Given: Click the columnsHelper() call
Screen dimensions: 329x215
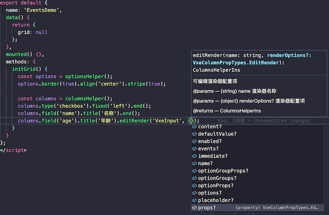Looking at the screenshot, I should point(88,98).
